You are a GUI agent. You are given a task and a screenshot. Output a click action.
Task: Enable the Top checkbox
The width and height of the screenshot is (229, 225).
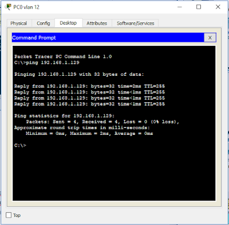[x=9, y=215]
